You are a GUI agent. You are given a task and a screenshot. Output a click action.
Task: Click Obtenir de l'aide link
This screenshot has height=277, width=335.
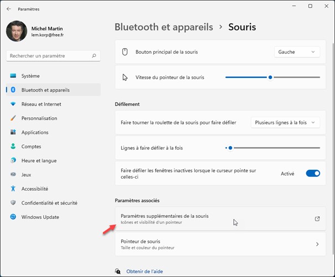point(145,271)
